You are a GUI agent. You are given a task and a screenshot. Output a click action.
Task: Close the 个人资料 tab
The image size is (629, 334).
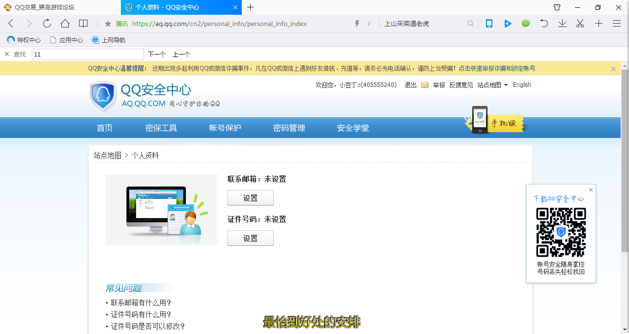point(235,7)
